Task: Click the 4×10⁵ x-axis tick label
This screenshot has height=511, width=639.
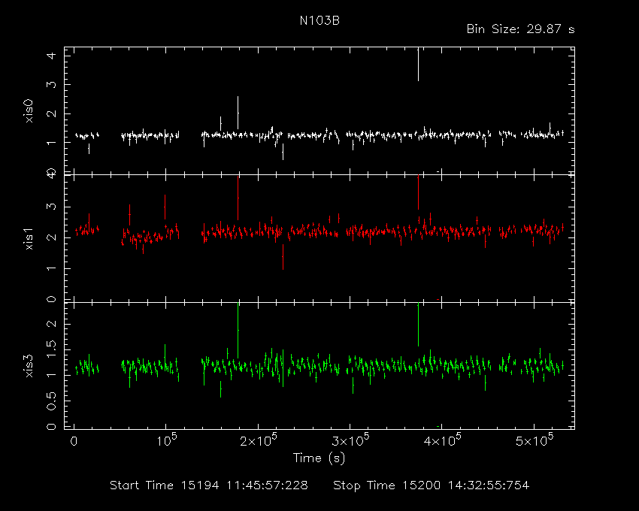Action: 443,440
